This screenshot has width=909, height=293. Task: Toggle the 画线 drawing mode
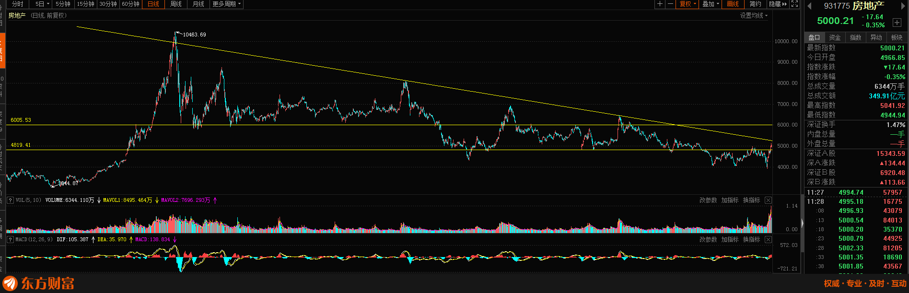[733, 4]
